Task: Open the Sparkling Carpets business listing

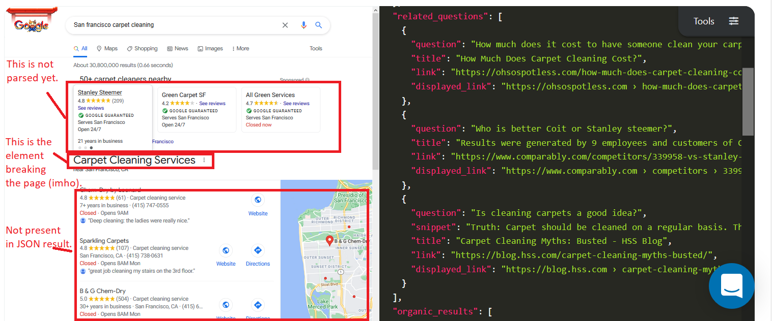Action: click(x=104, y=241)
